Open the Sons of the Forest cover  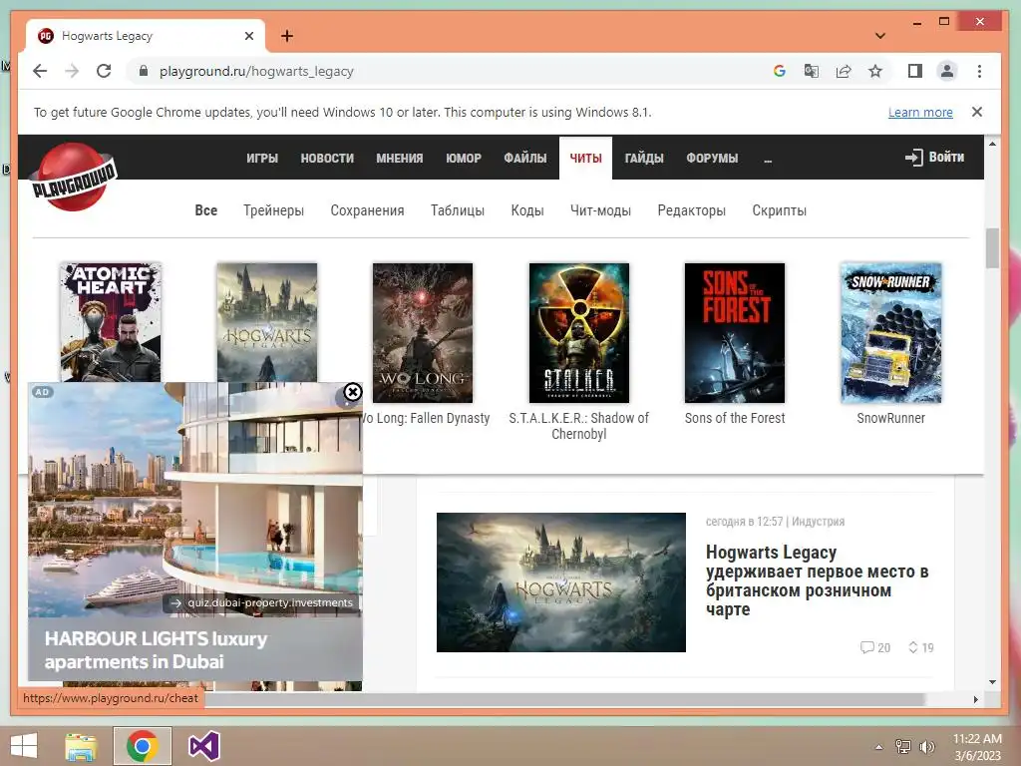point(735,333)
